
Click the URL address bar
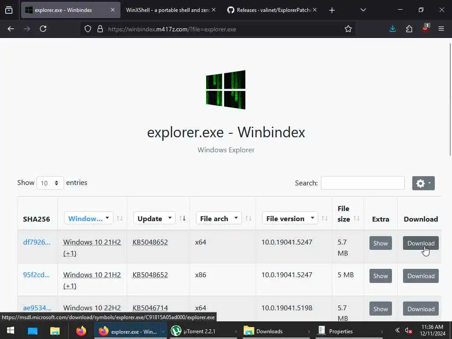point(218,29)
